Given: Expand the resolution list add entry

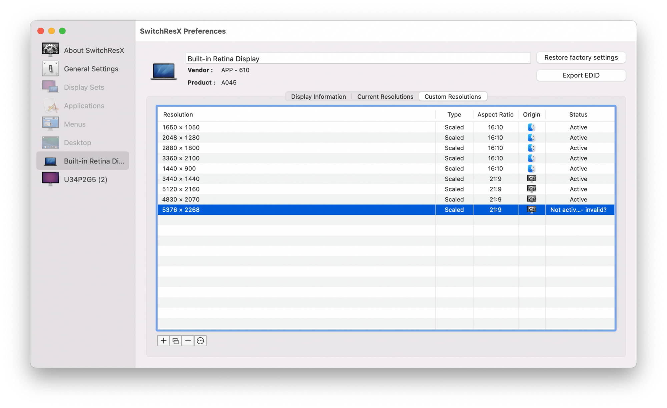Looking at the screenshot, I should (164, 340).
